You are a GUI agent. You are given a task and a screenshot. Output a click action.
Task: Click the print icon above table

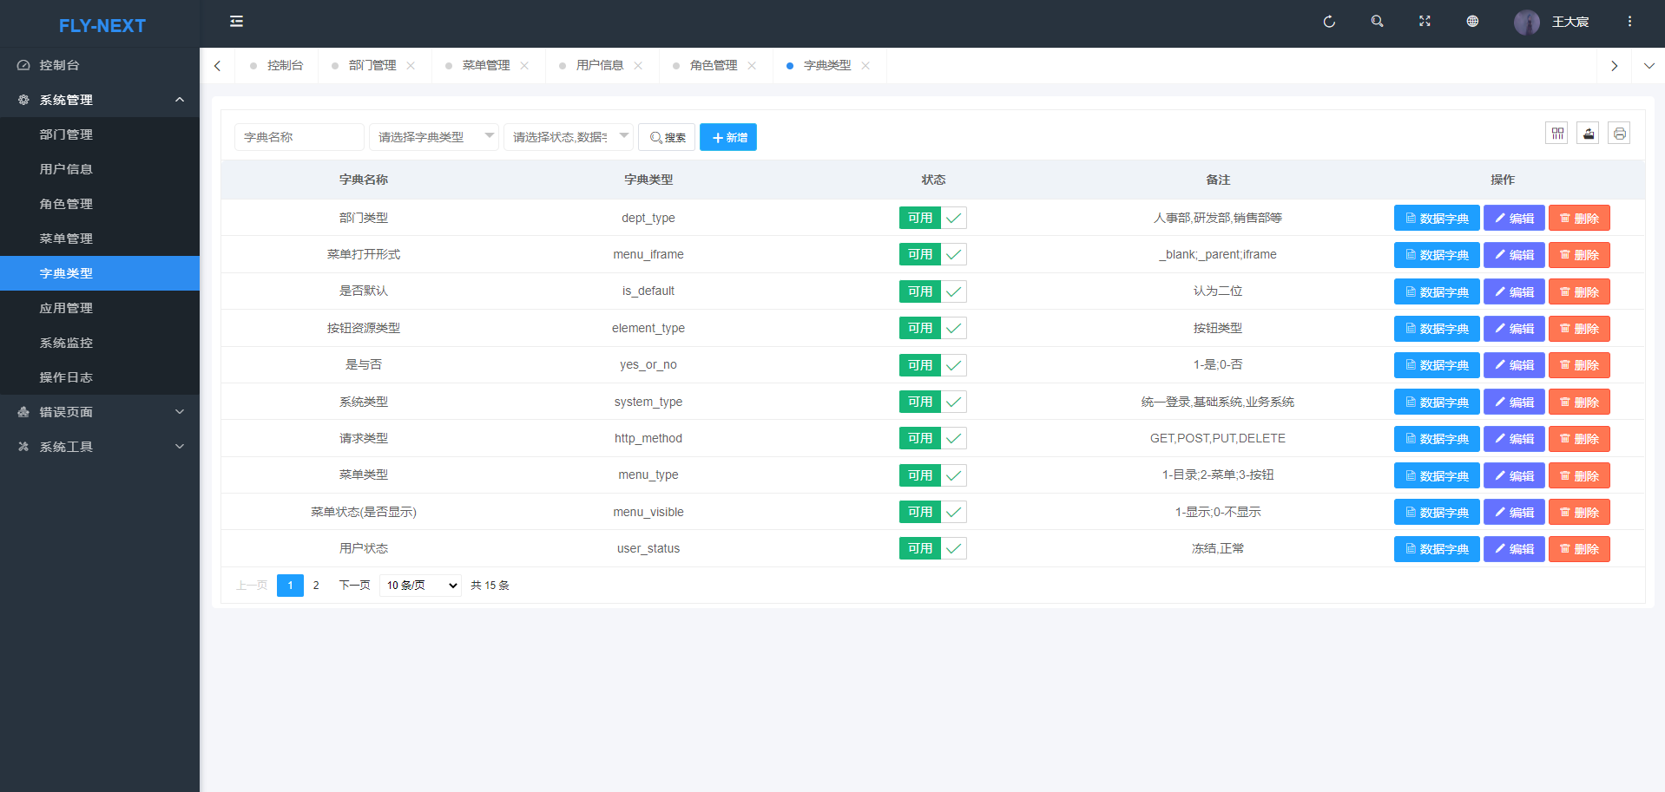click(x=1619, y=134)
